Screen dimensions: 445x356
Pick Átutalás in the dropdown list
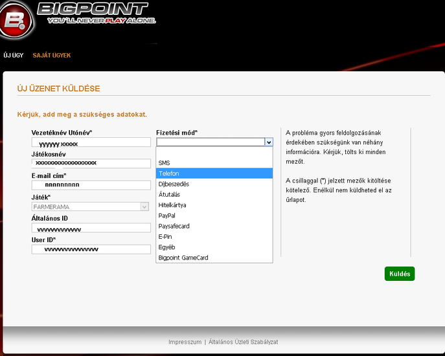pos(170,194)
